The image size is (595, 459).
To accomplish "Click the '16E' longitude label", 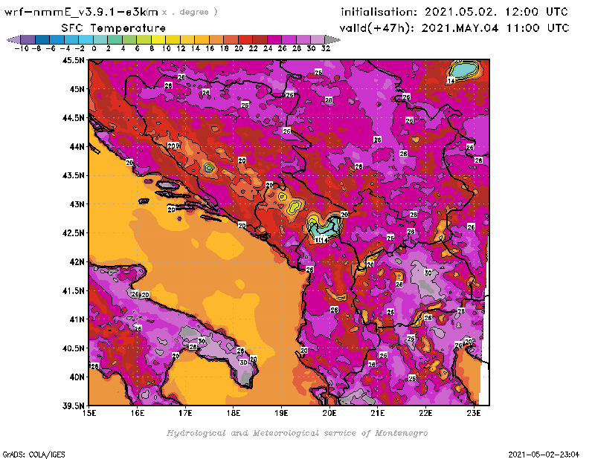I will (x=138, y=413).
